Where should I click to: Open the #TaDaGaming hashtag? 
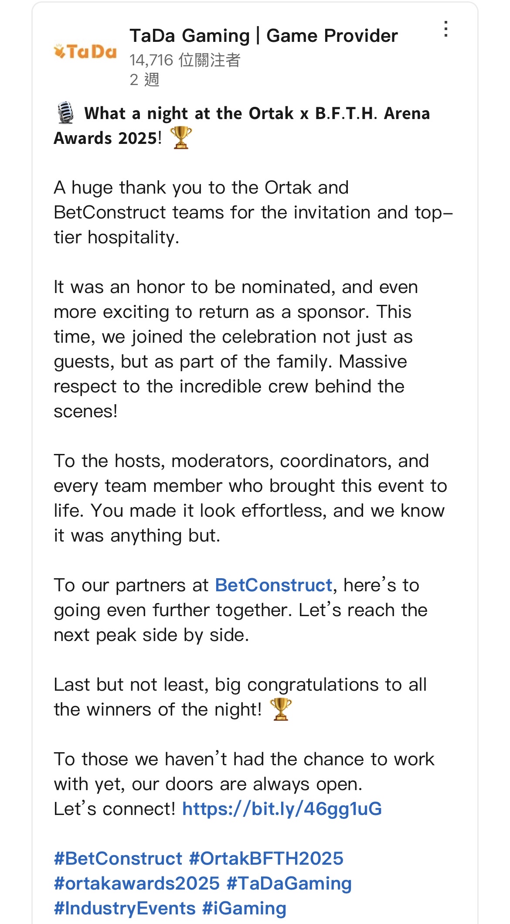pos(289,883)
